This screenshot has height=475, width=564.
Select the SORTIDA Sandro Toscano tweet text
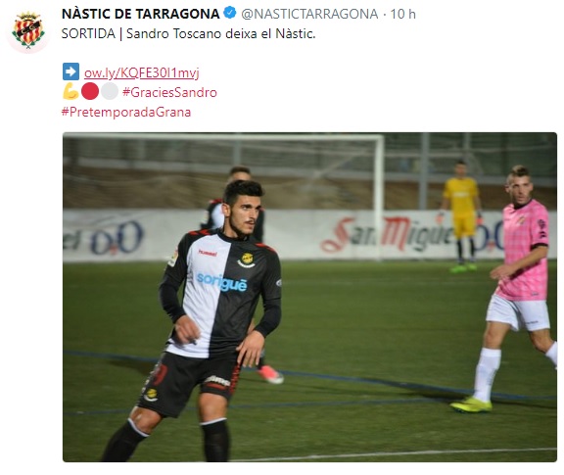click(188, 33)
